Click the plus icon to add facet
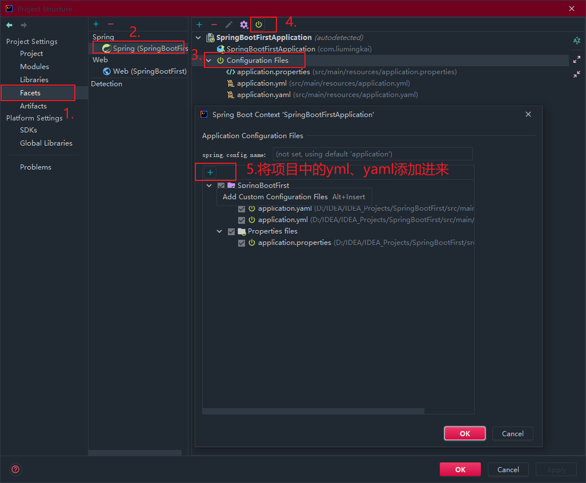586x483 pixels. click(x=96, y=24)
